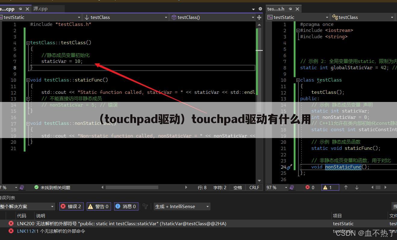Click the left editor vertical scrollbar down arrow

pyautogui.click(x=259, y=181)
